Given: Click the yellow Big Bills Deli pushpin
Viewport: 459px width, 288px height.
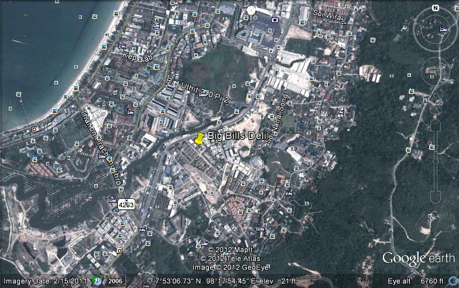Looking at the screenshot, I should (x=200, y=138).
